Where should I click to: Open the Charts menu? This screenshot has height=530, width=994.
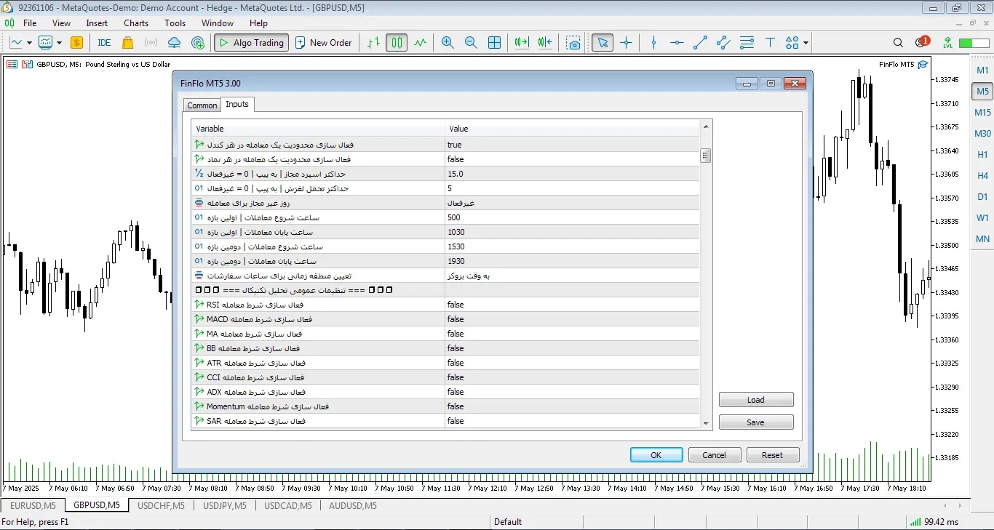coord(136,23)
